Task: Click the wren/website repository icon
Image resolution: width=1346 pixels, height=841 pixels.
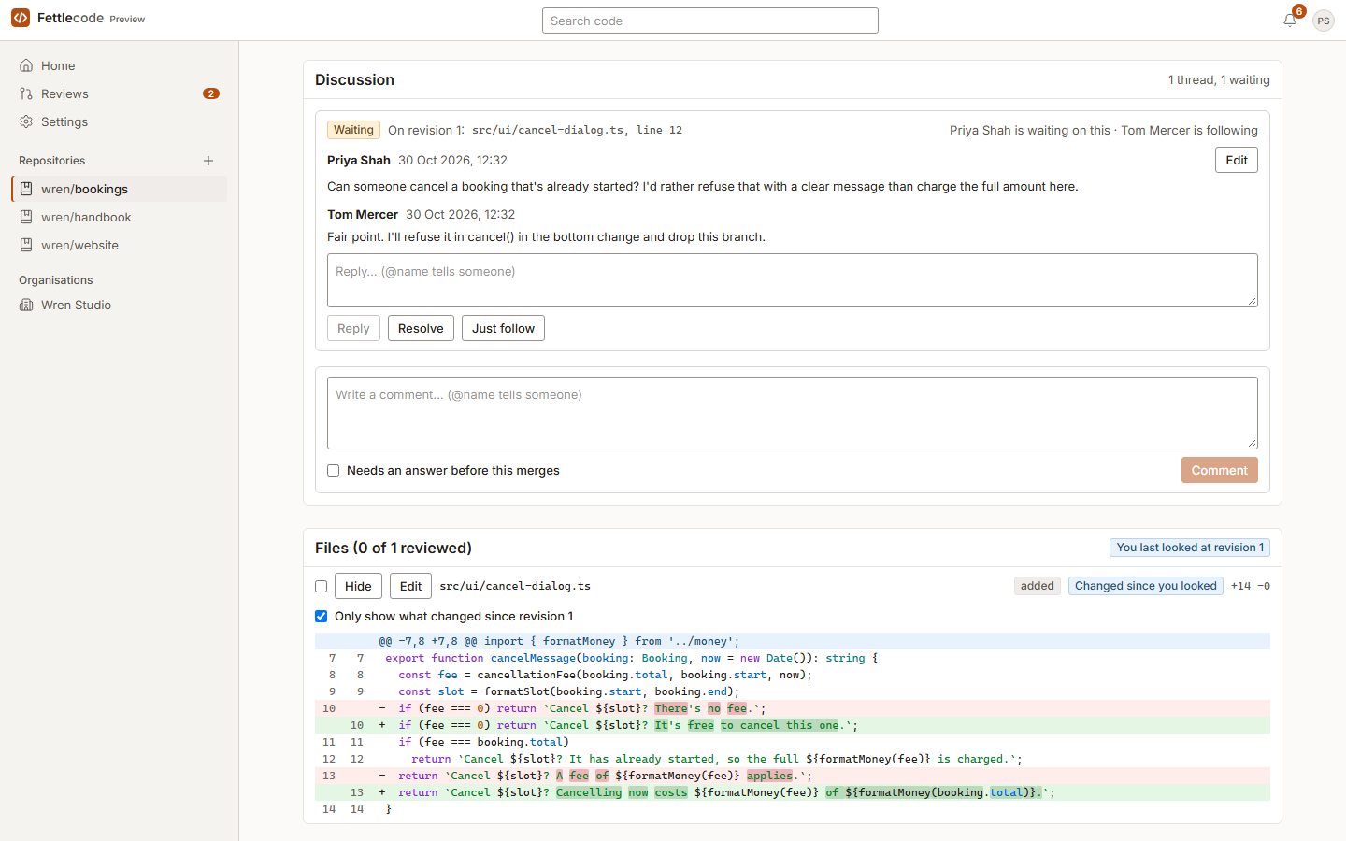Action: click(26, 245)
